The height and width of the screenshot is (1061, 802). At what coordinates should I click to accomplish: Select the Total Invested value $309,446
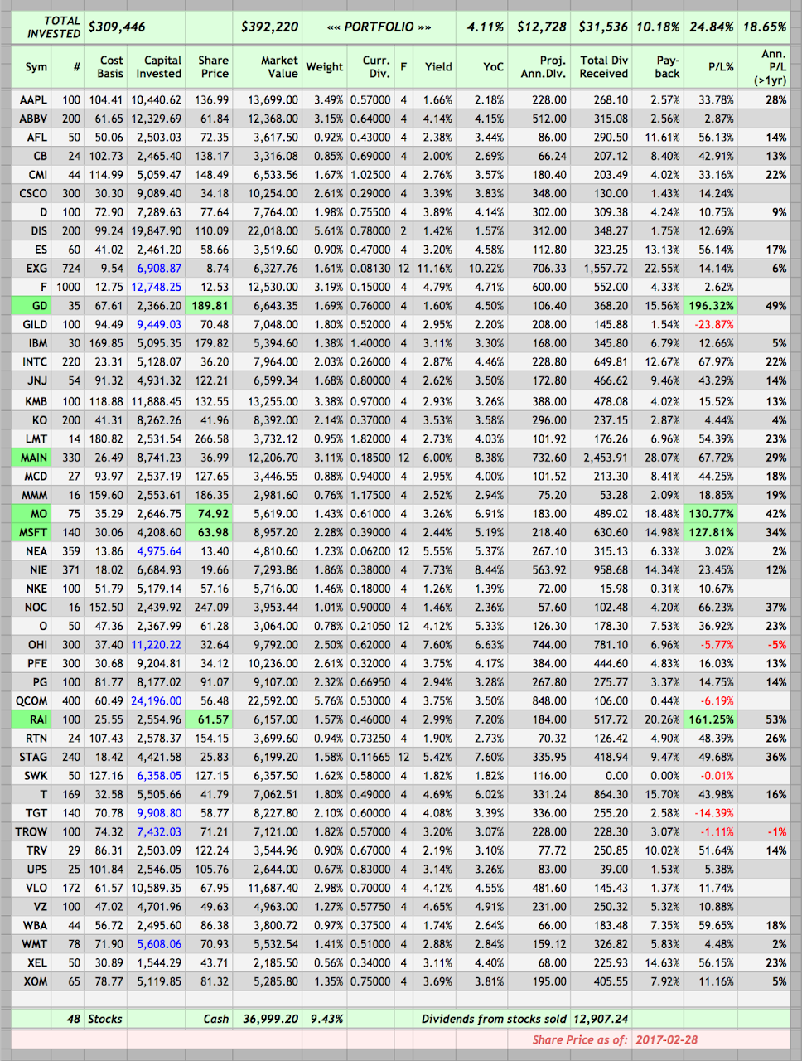pyautogui.click(x=117, y=27)
